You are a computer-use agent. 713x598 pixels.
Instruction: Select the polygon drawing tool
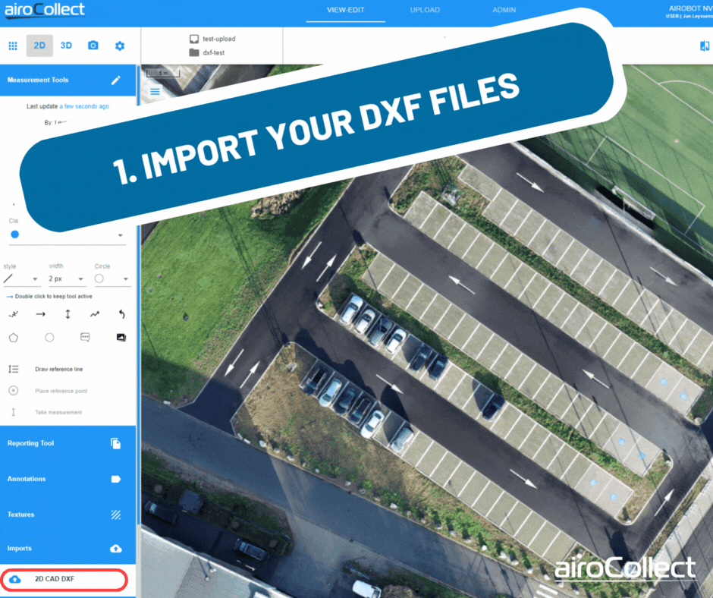click(14, 337)
